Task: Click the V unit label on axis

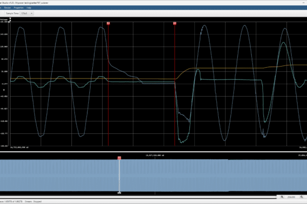Action: pyautogui.click(x=4, y=90)
